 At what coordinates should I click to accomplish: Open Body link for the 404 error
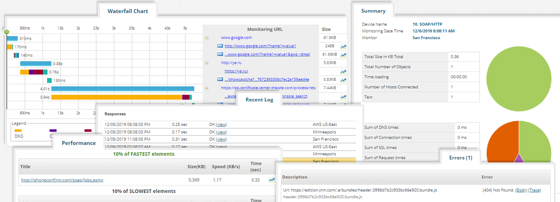(x=521, y=190)
